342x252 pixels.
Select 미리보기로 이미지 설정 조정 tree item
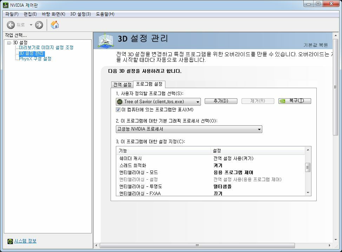coord(46,47)
